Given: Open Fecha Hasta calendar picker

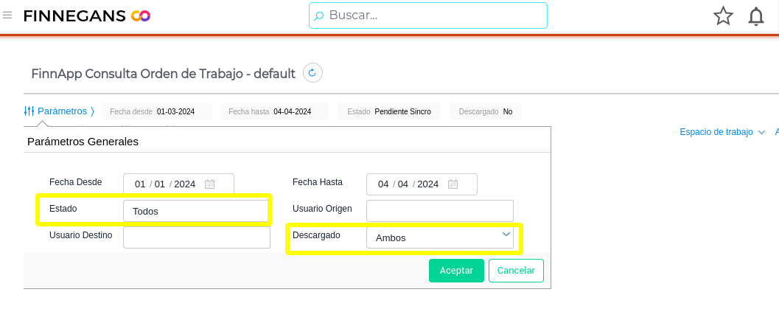Looking at the screenshot, I should pyautogui.click(x=453, y=184).
